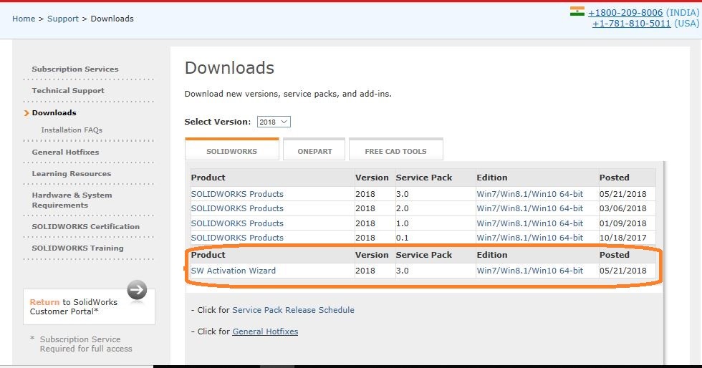Switch to the SOLIDWORKS tab
702x368 pixels.
point(232,150)
